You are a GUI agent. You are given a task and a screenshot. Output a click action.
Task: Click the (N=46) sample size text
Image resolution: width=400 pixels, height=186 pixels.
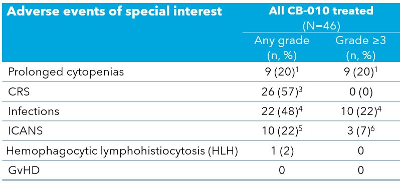(321, 25)
